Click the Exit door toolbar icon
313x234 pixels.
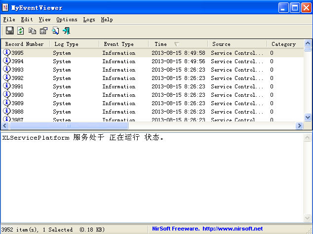67,31
